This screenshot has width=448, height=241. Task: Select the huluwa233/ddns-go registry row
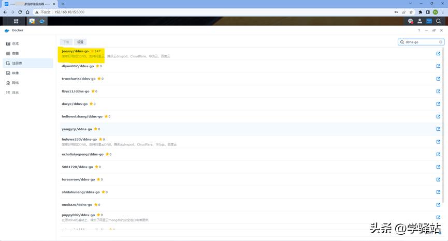[251, 142]
